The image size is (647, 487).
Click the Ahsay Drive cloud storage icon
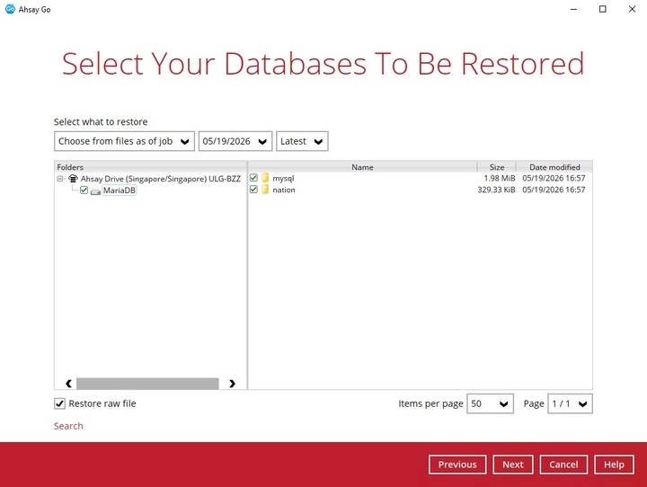[x=73, y=179]
